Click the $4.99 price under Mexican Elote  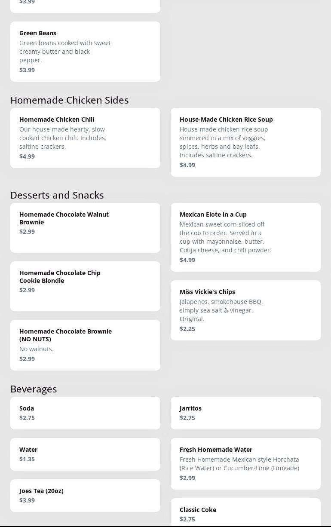187,260
